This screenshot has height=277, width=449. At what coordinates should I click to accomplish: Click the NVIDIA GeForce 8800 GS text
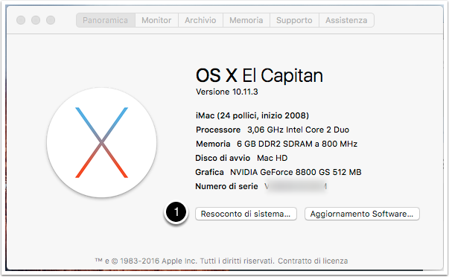(296, 172)
